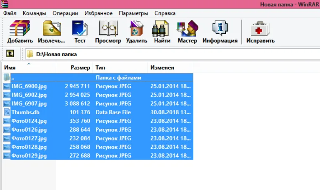Sort files by the Размер column header
The height and width of the screenshot is (190, 320).
[x=74, y=67]
